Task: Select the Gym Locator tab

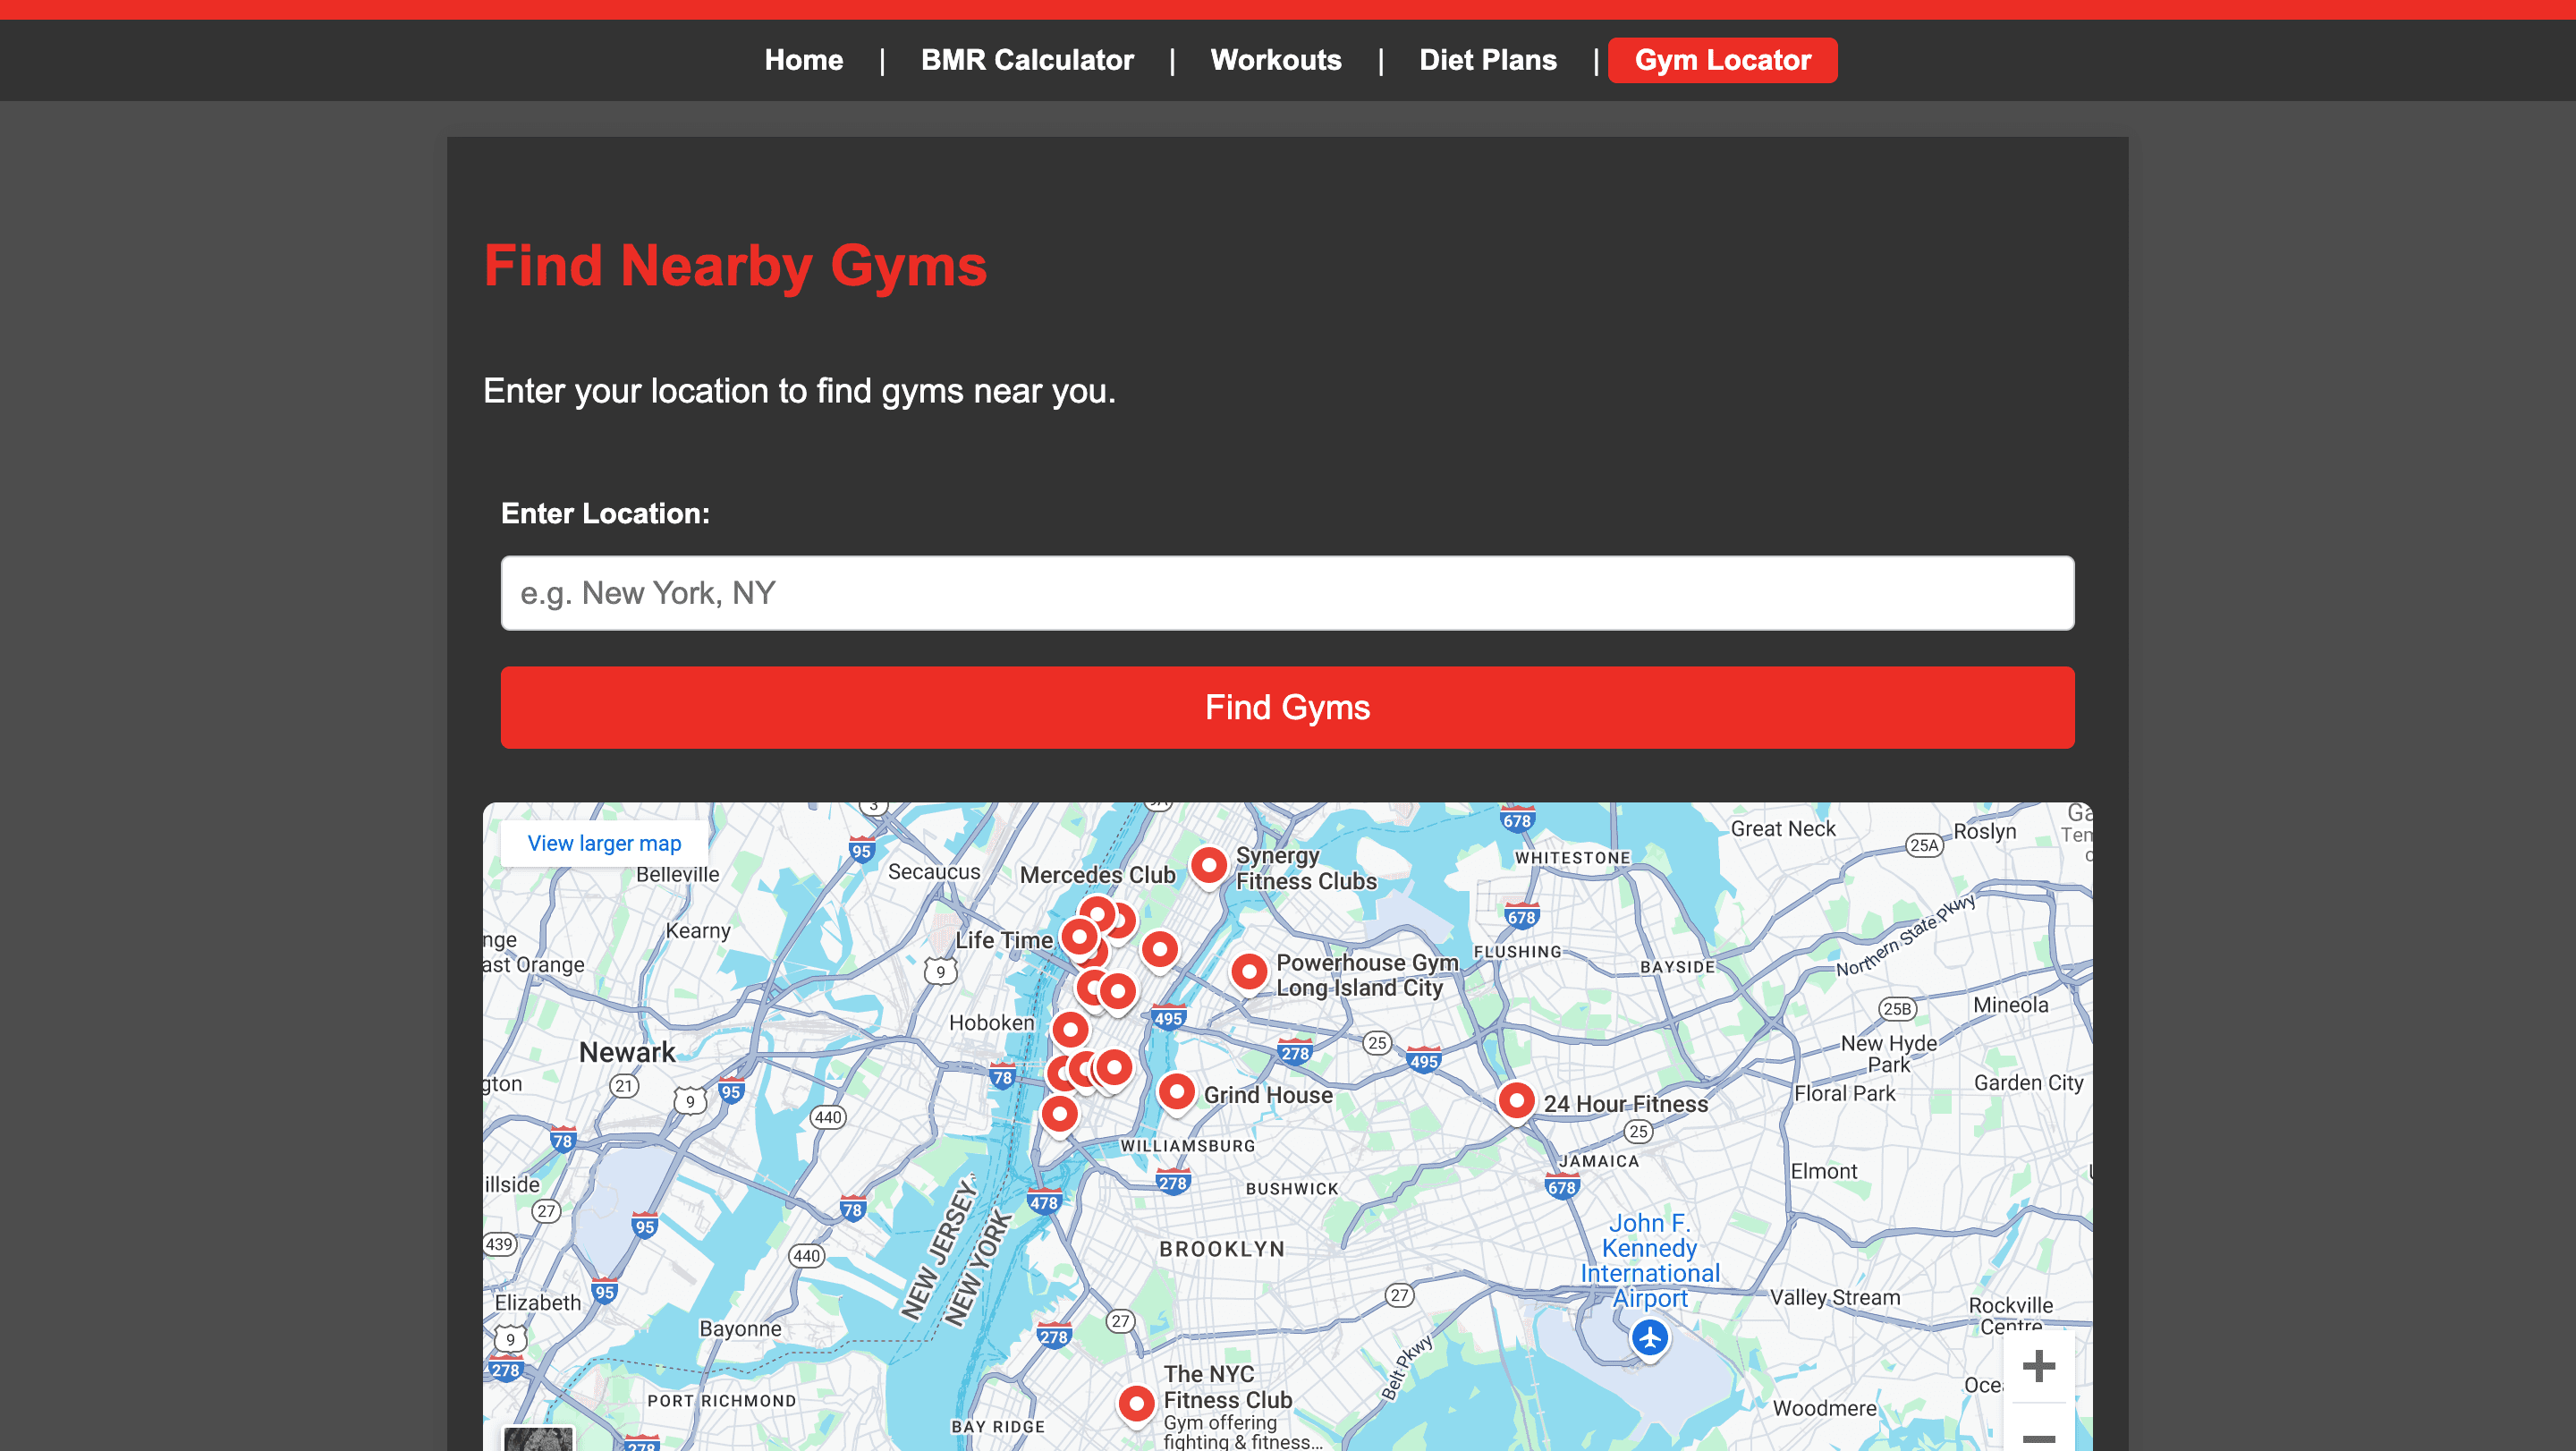Action: point(1722,60)
